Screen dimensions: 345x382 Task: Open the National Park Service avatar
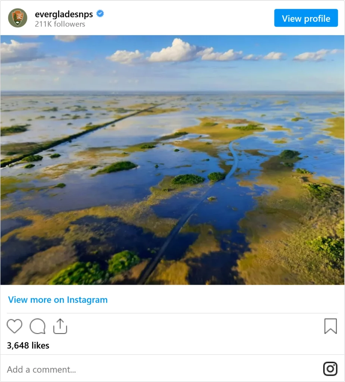coord(18,18)
